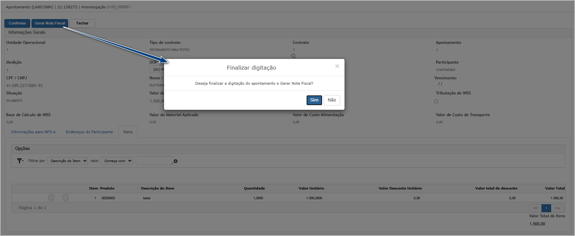Screen dimensions: 575x236
Task: Click the Contrato search magnifier icon
Action: [x=294, y=56]
